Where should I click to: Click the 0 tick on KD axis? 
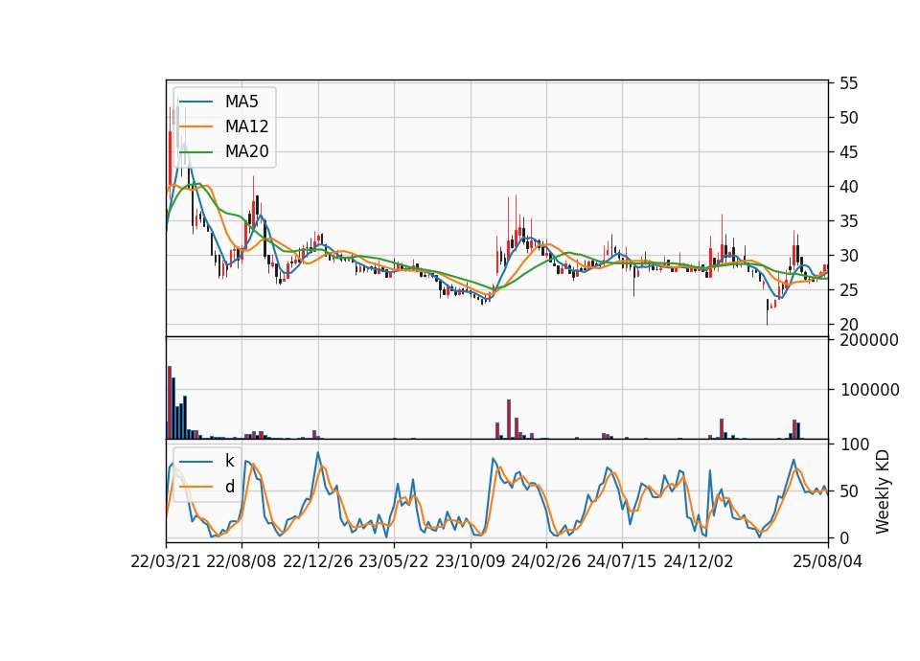pyautogui.click(x=843, y=537)
